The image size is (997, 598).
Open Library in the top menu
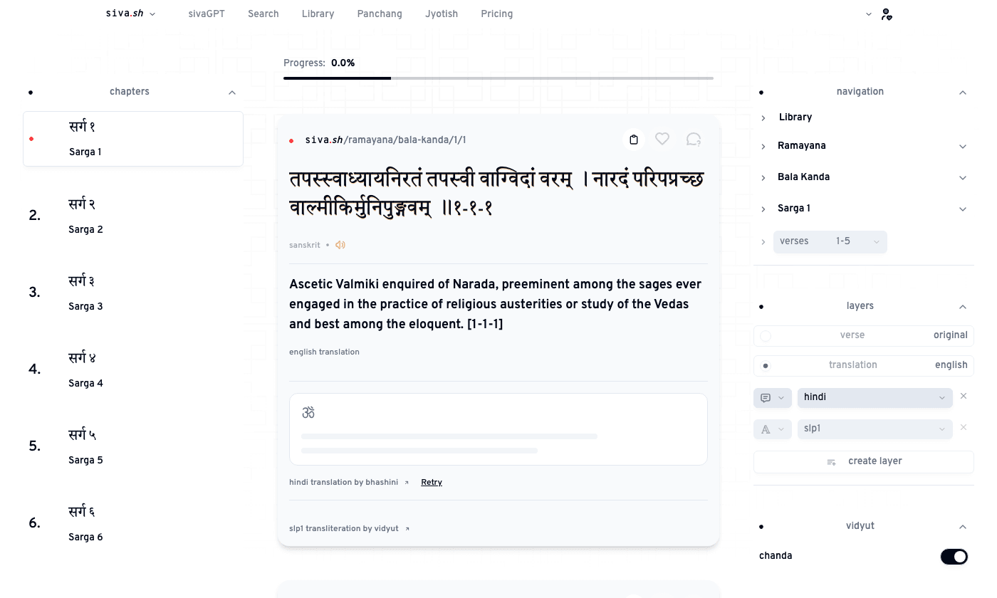[x=318, y=14]
